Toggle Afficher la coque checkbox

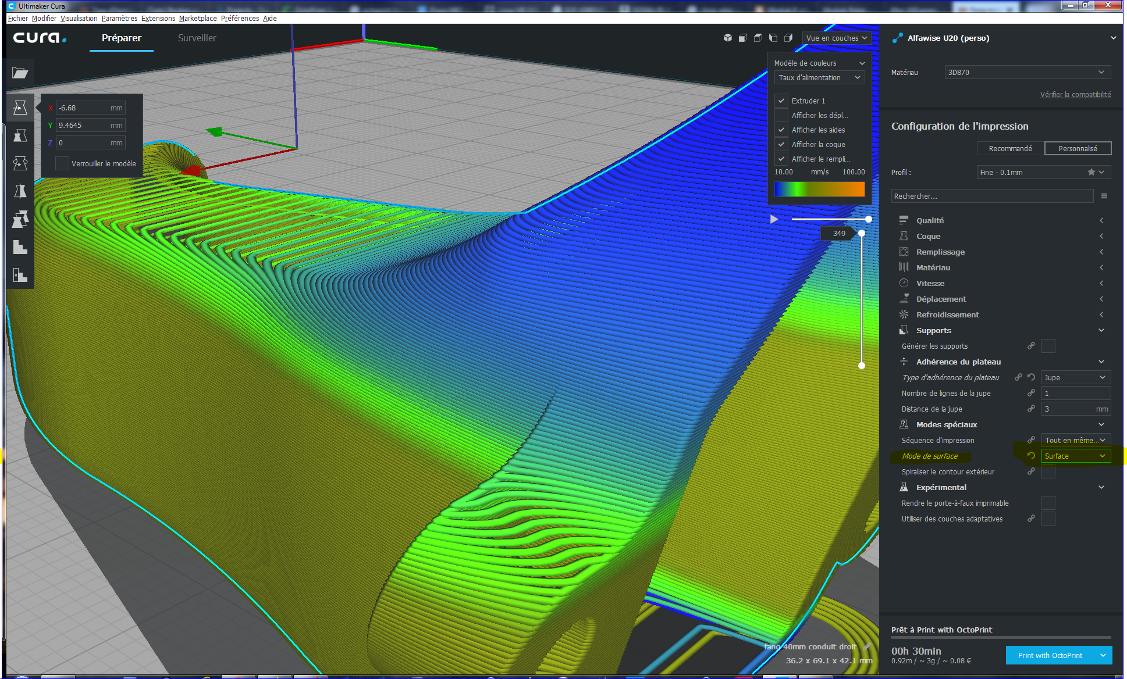[781, 144]
